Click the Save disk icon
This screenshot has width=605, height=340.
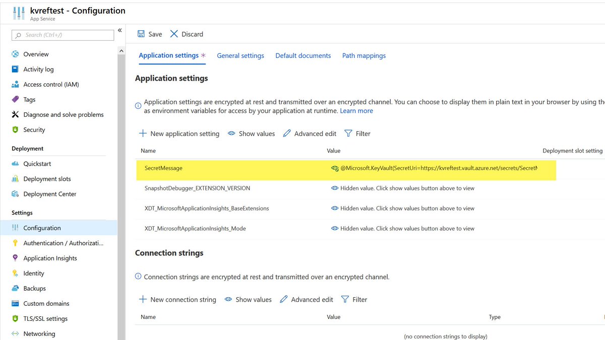click(141, 34)
